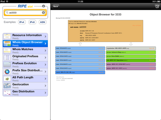Tap the Prefix Size Distribution donut icon
Screen dimensions: 161x120
pyautogui.click(x=7, y=72)
